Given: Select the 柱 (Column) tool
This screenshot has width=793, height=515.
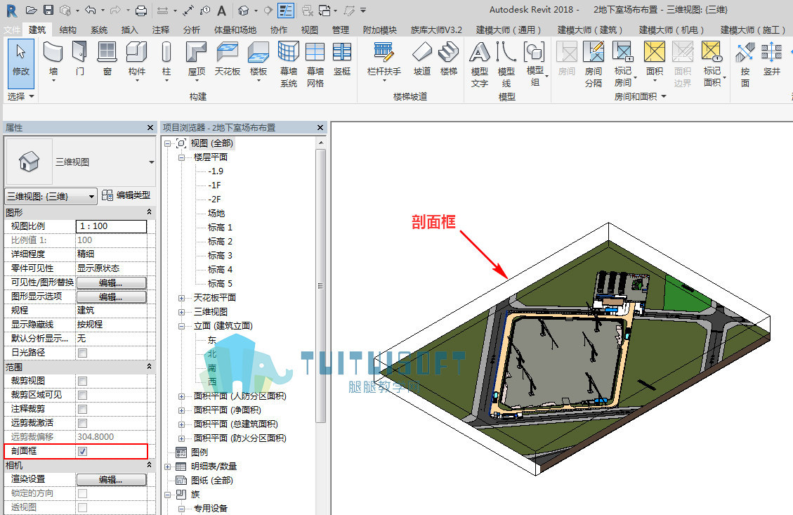Looking at the screenshot, I should pyautogui.click(x=166, y=60).
